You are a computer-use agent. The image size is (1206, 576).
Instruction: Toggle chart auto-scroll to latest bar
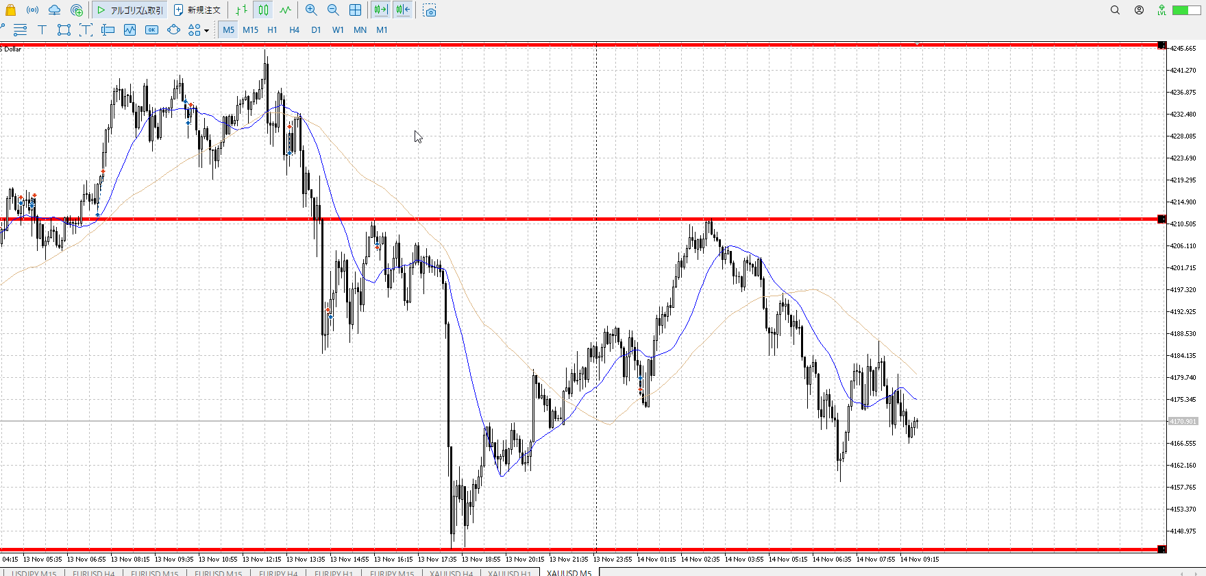point(381,10)
